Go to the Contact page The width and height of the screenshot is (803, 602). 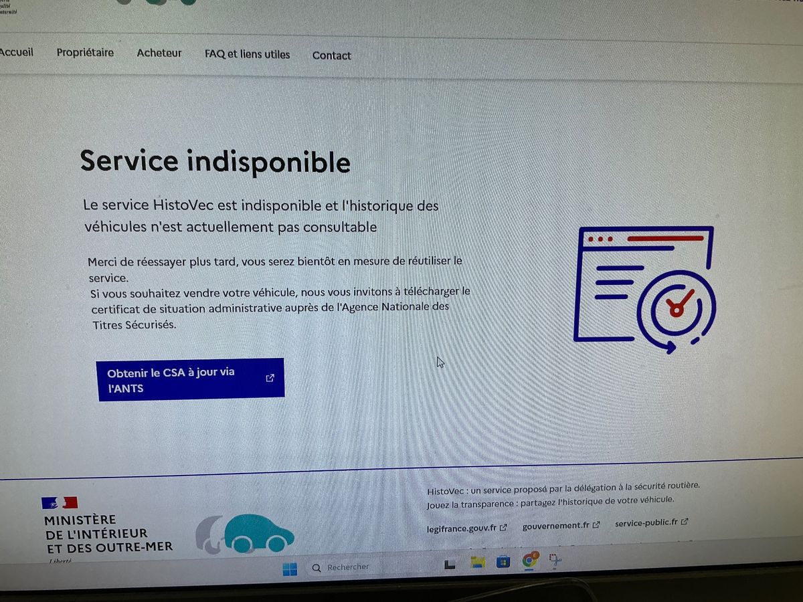pos(332,56)
